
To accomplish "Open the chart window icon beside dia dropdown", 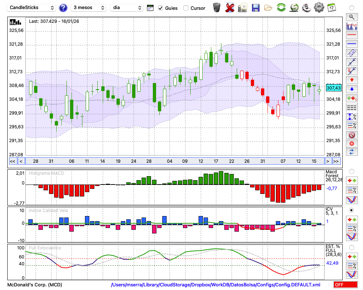I will pyautogui.click(x=150, y=8).
